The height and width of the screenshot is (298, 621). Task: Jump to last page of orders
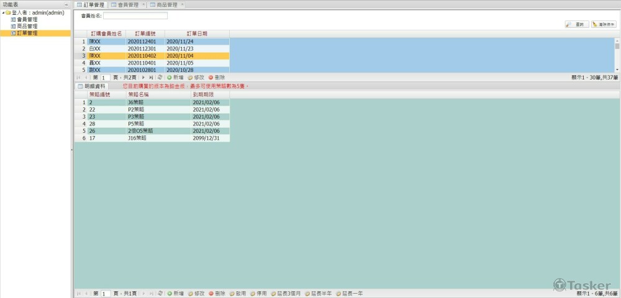tap(151, 78)
